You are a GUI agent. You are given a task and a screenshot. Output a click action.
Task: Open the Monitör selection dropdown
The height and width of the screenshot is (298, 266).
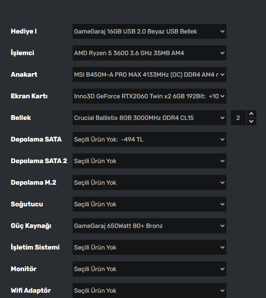pyautogui.click(x=149, y=269)
